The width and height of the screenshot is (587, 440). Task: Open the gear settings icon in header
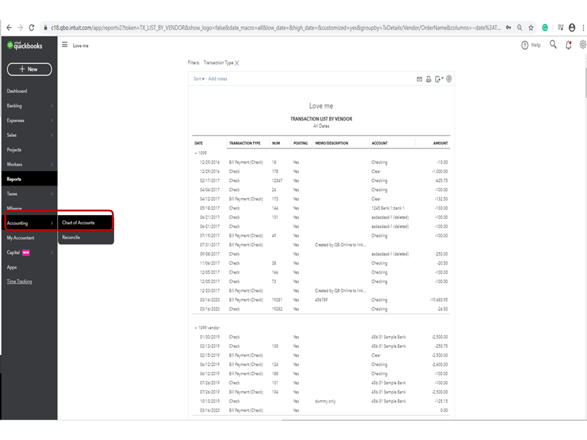coord(583,45)
